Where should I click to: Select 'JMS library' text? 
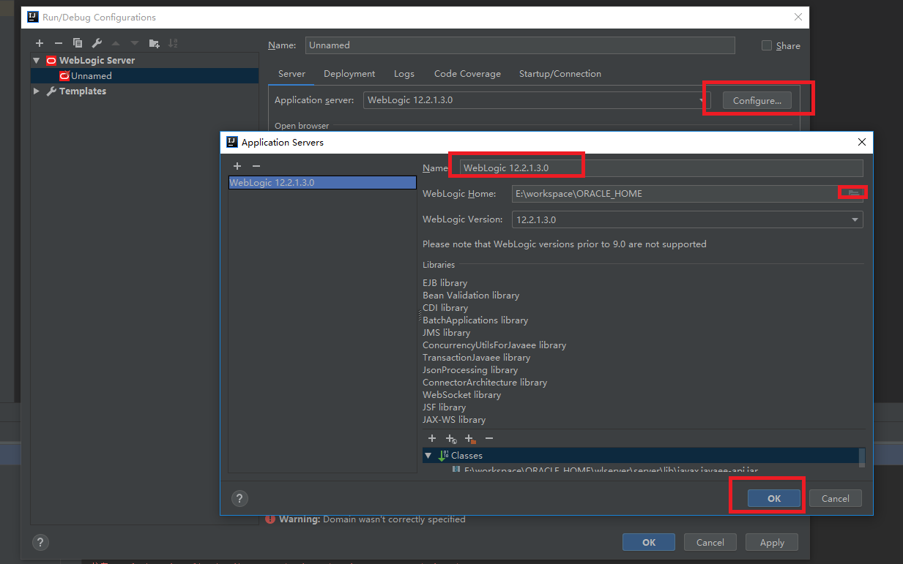(x=446, y=333)
